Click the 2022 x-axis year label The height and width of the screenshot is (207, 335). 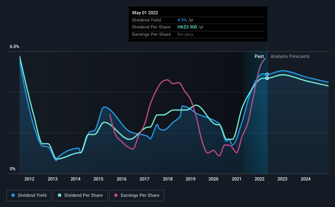[260, 179]
